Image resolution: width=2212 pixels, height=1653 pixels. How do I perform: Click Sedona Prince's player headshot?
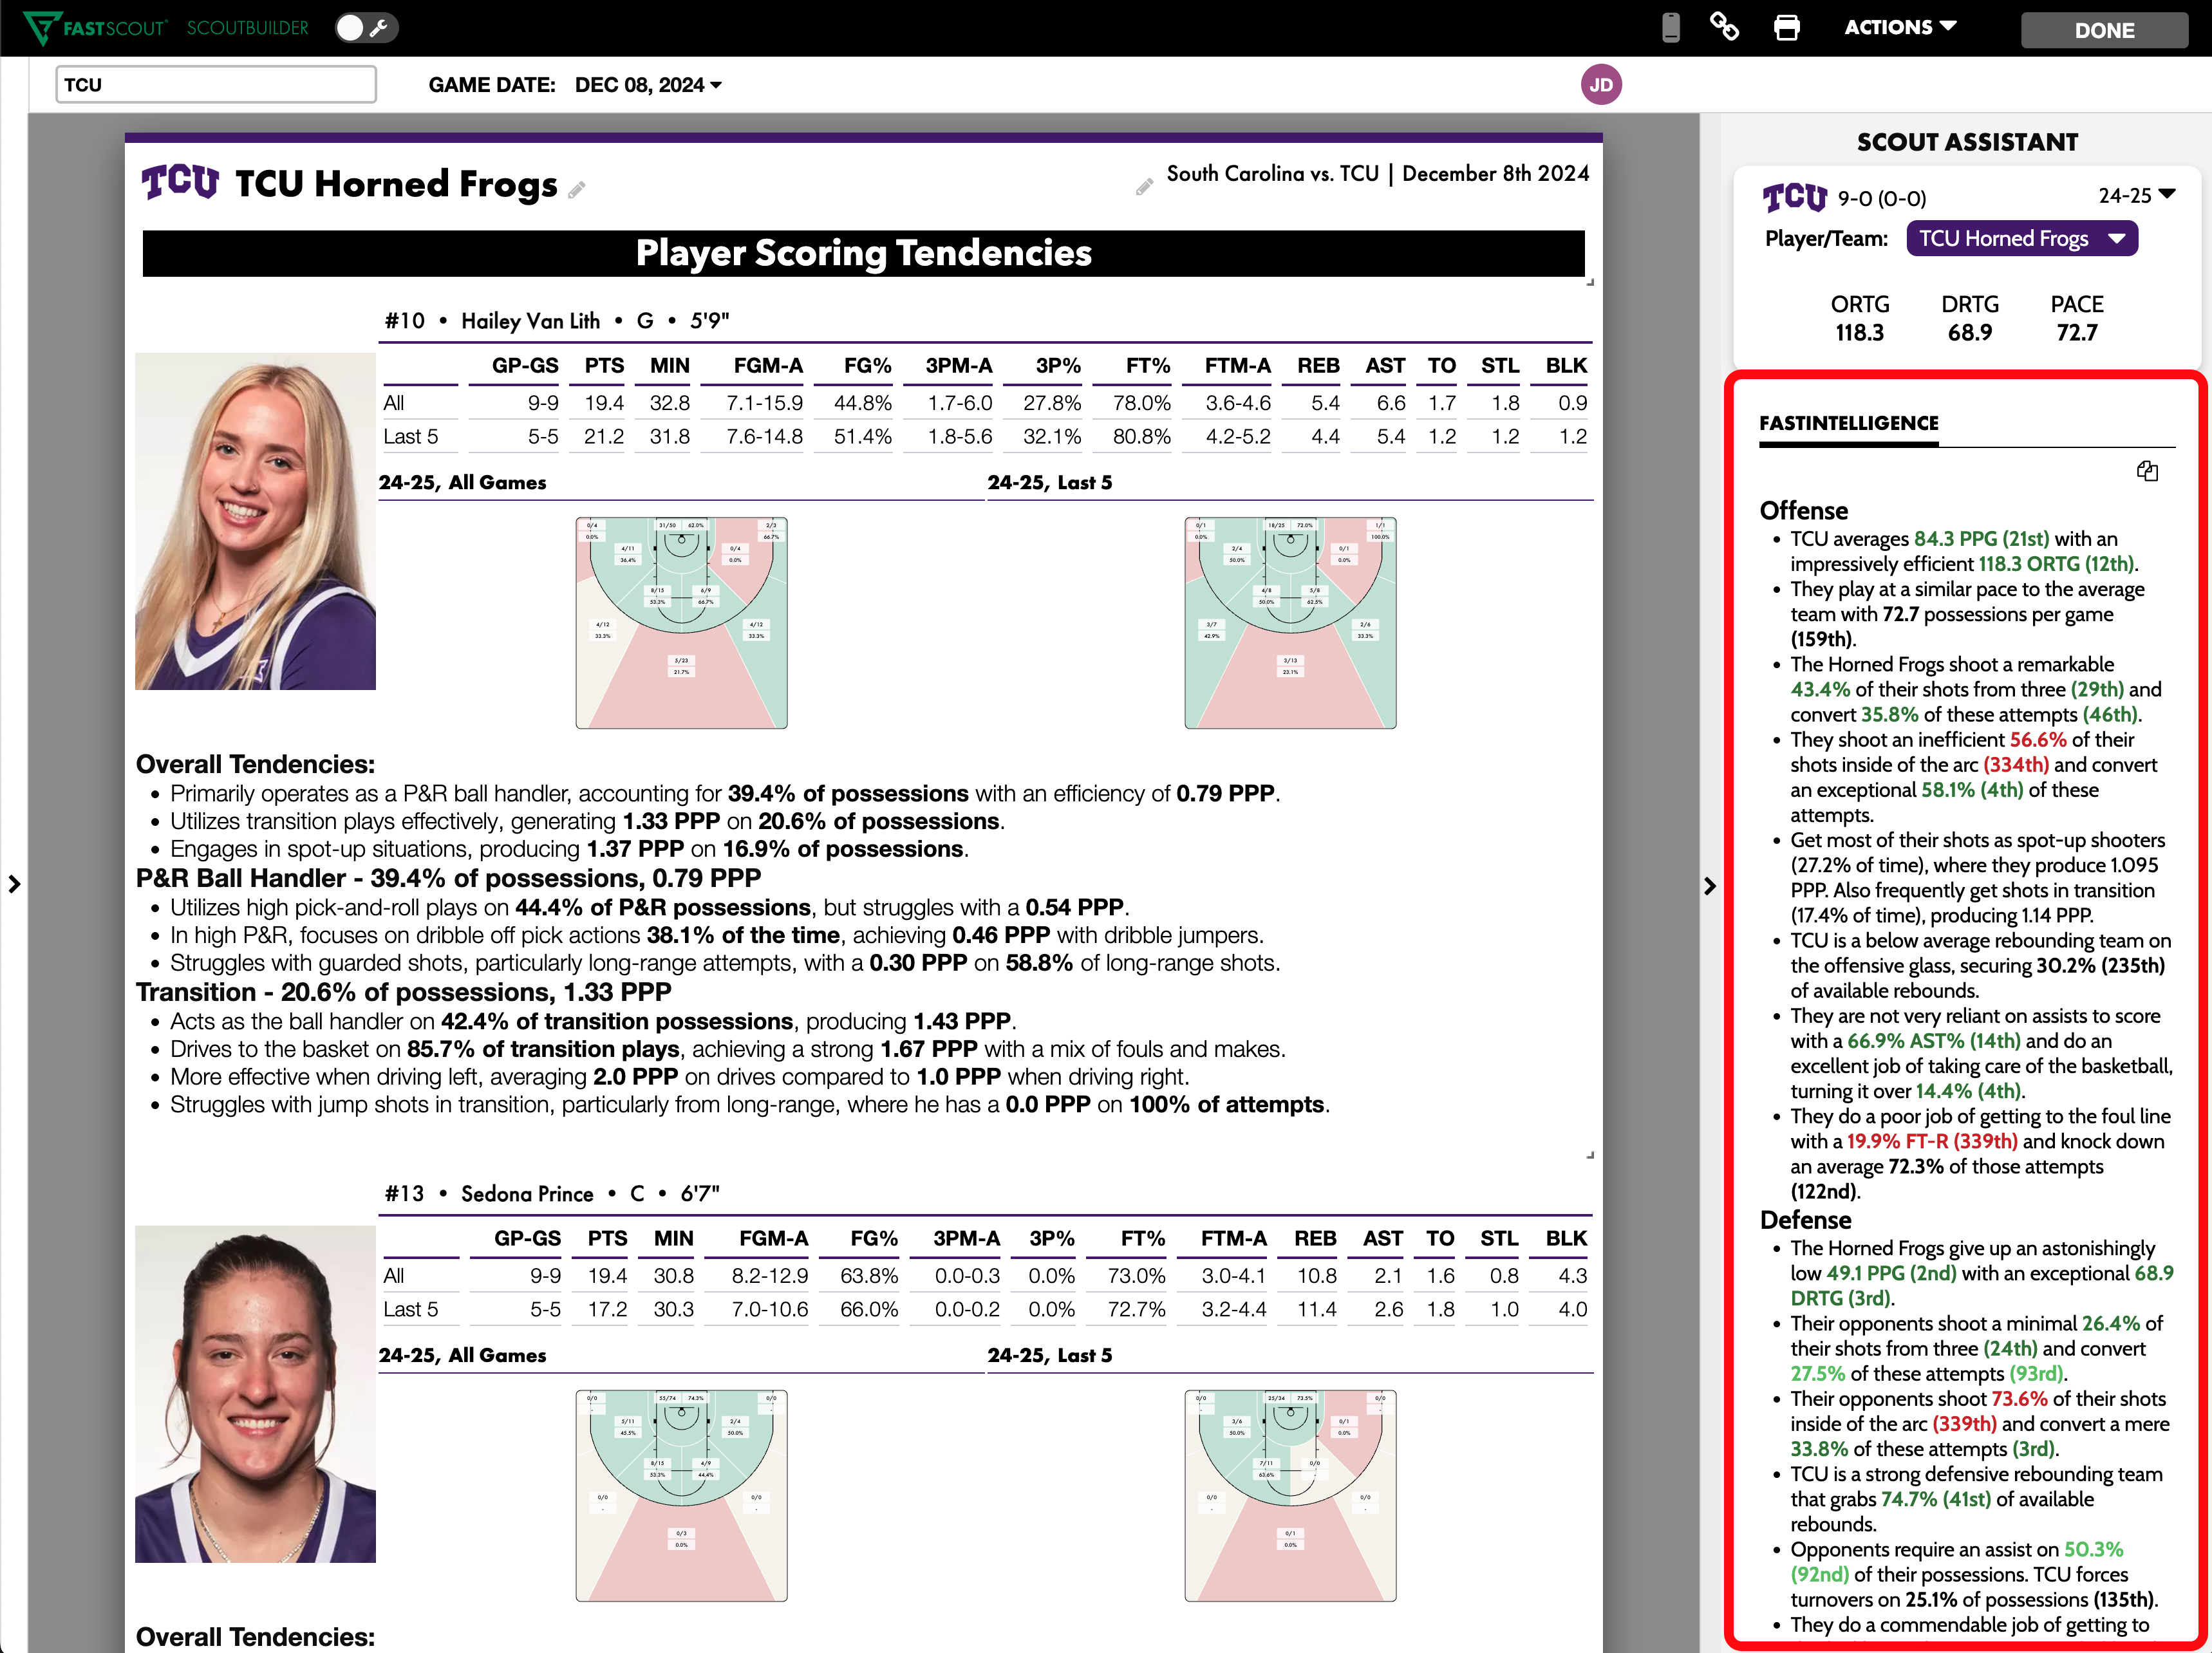pyautogui.click(x=256, y=1393)
